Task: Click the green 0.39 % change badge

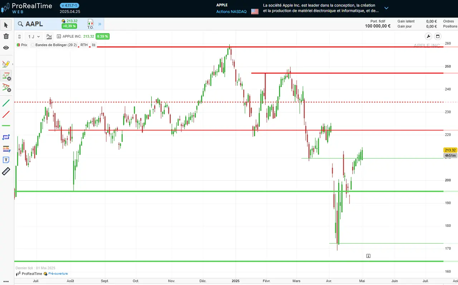Action: pyautogui.click(x=102, y=36)
